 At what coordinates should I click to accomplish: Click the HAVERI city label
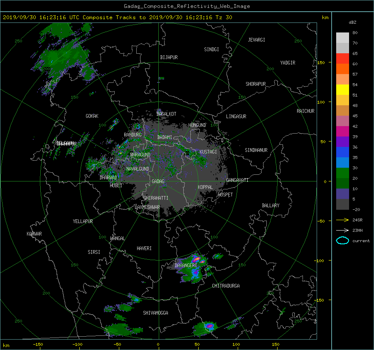coord(144,248)
